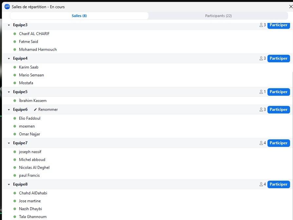Image resolution: width=293 pixels, height=220 pixels.
Task: Click the participant count icon for Equipe5
Action: tap(261, 92)
